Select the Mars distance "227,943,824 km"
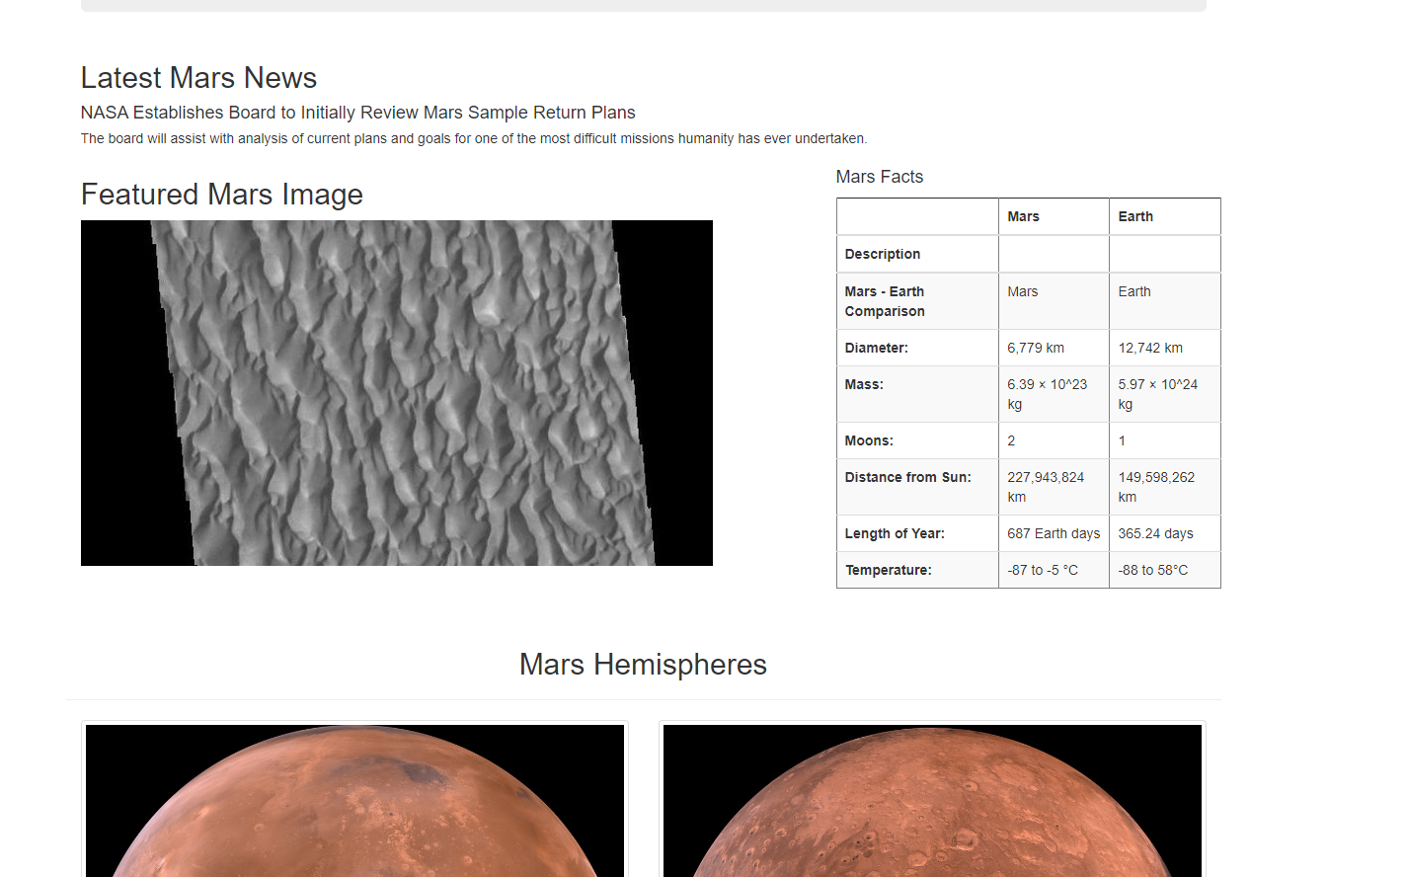The image size is (1406, 877). [1046, 487]
